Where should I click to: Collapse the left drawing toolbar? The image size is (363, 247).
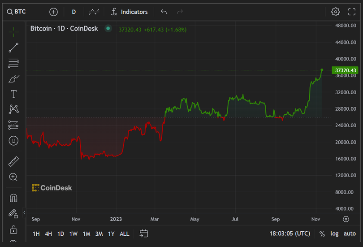click(x=24, y=212)
